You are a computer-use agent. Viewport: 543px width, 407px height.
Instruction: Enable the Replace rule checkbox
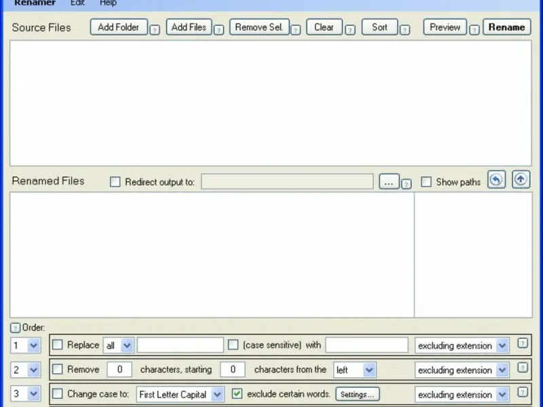click(x=58, y=345)
